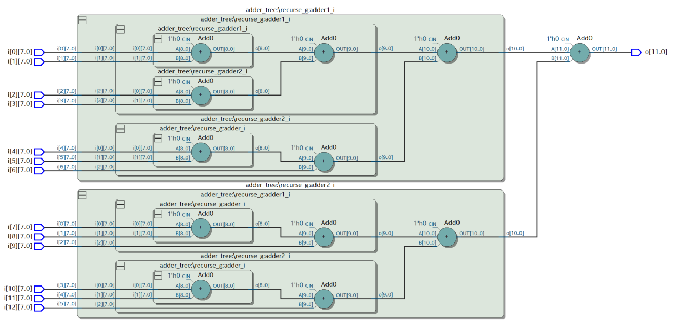Select OUT[10..0] adder feeding final adder's B port
This screenshot has height=328, width=673.
447,237
